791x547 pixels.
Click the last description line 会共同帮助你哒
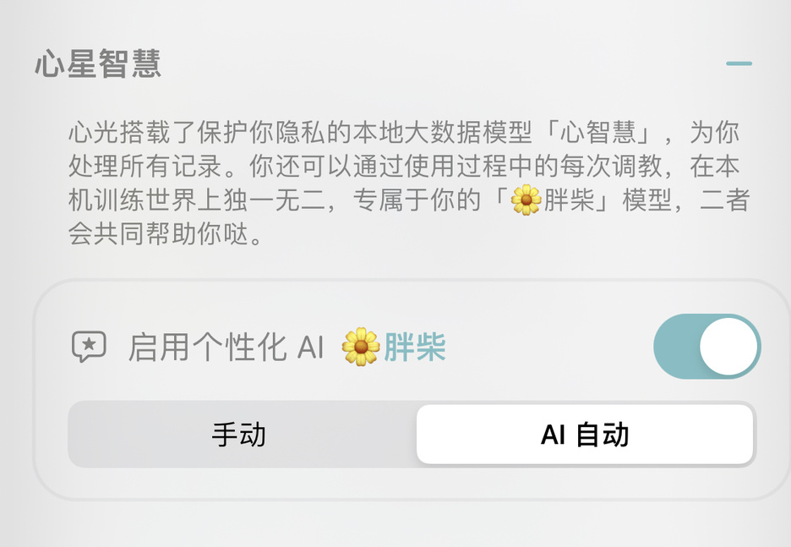coord(167,234)
